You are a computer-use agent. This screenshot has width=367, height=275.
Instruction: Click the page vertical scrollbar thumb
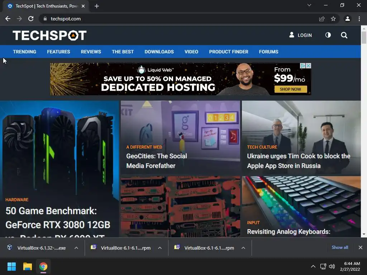(x=364, y=37)
